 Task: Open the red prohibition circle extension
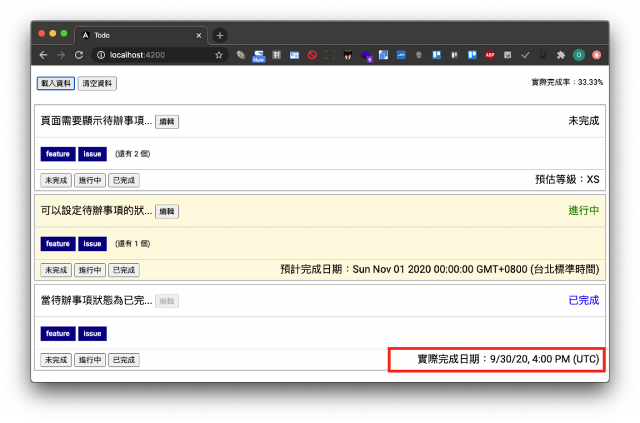312,55
